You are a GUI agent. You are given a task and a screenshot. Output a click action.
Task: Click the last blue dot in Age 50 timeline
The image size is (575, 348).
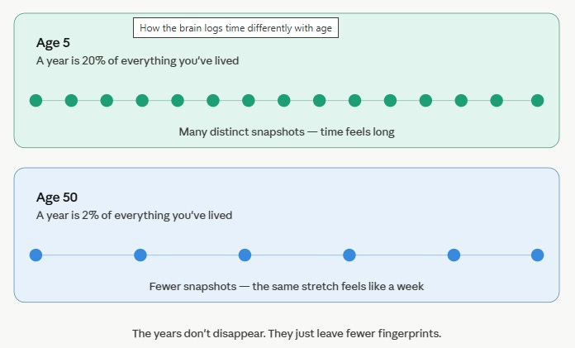537,255
